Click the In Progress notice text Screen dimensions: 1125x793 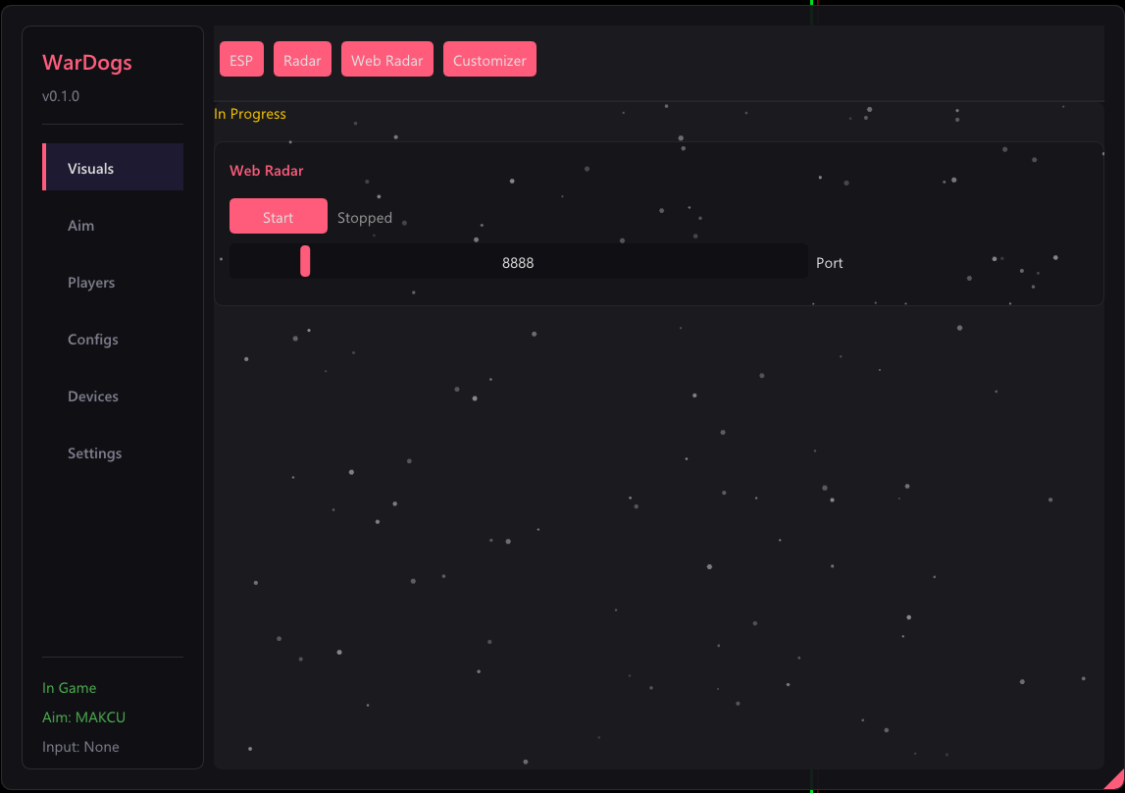pyautogui.click(x=250, y=114)
